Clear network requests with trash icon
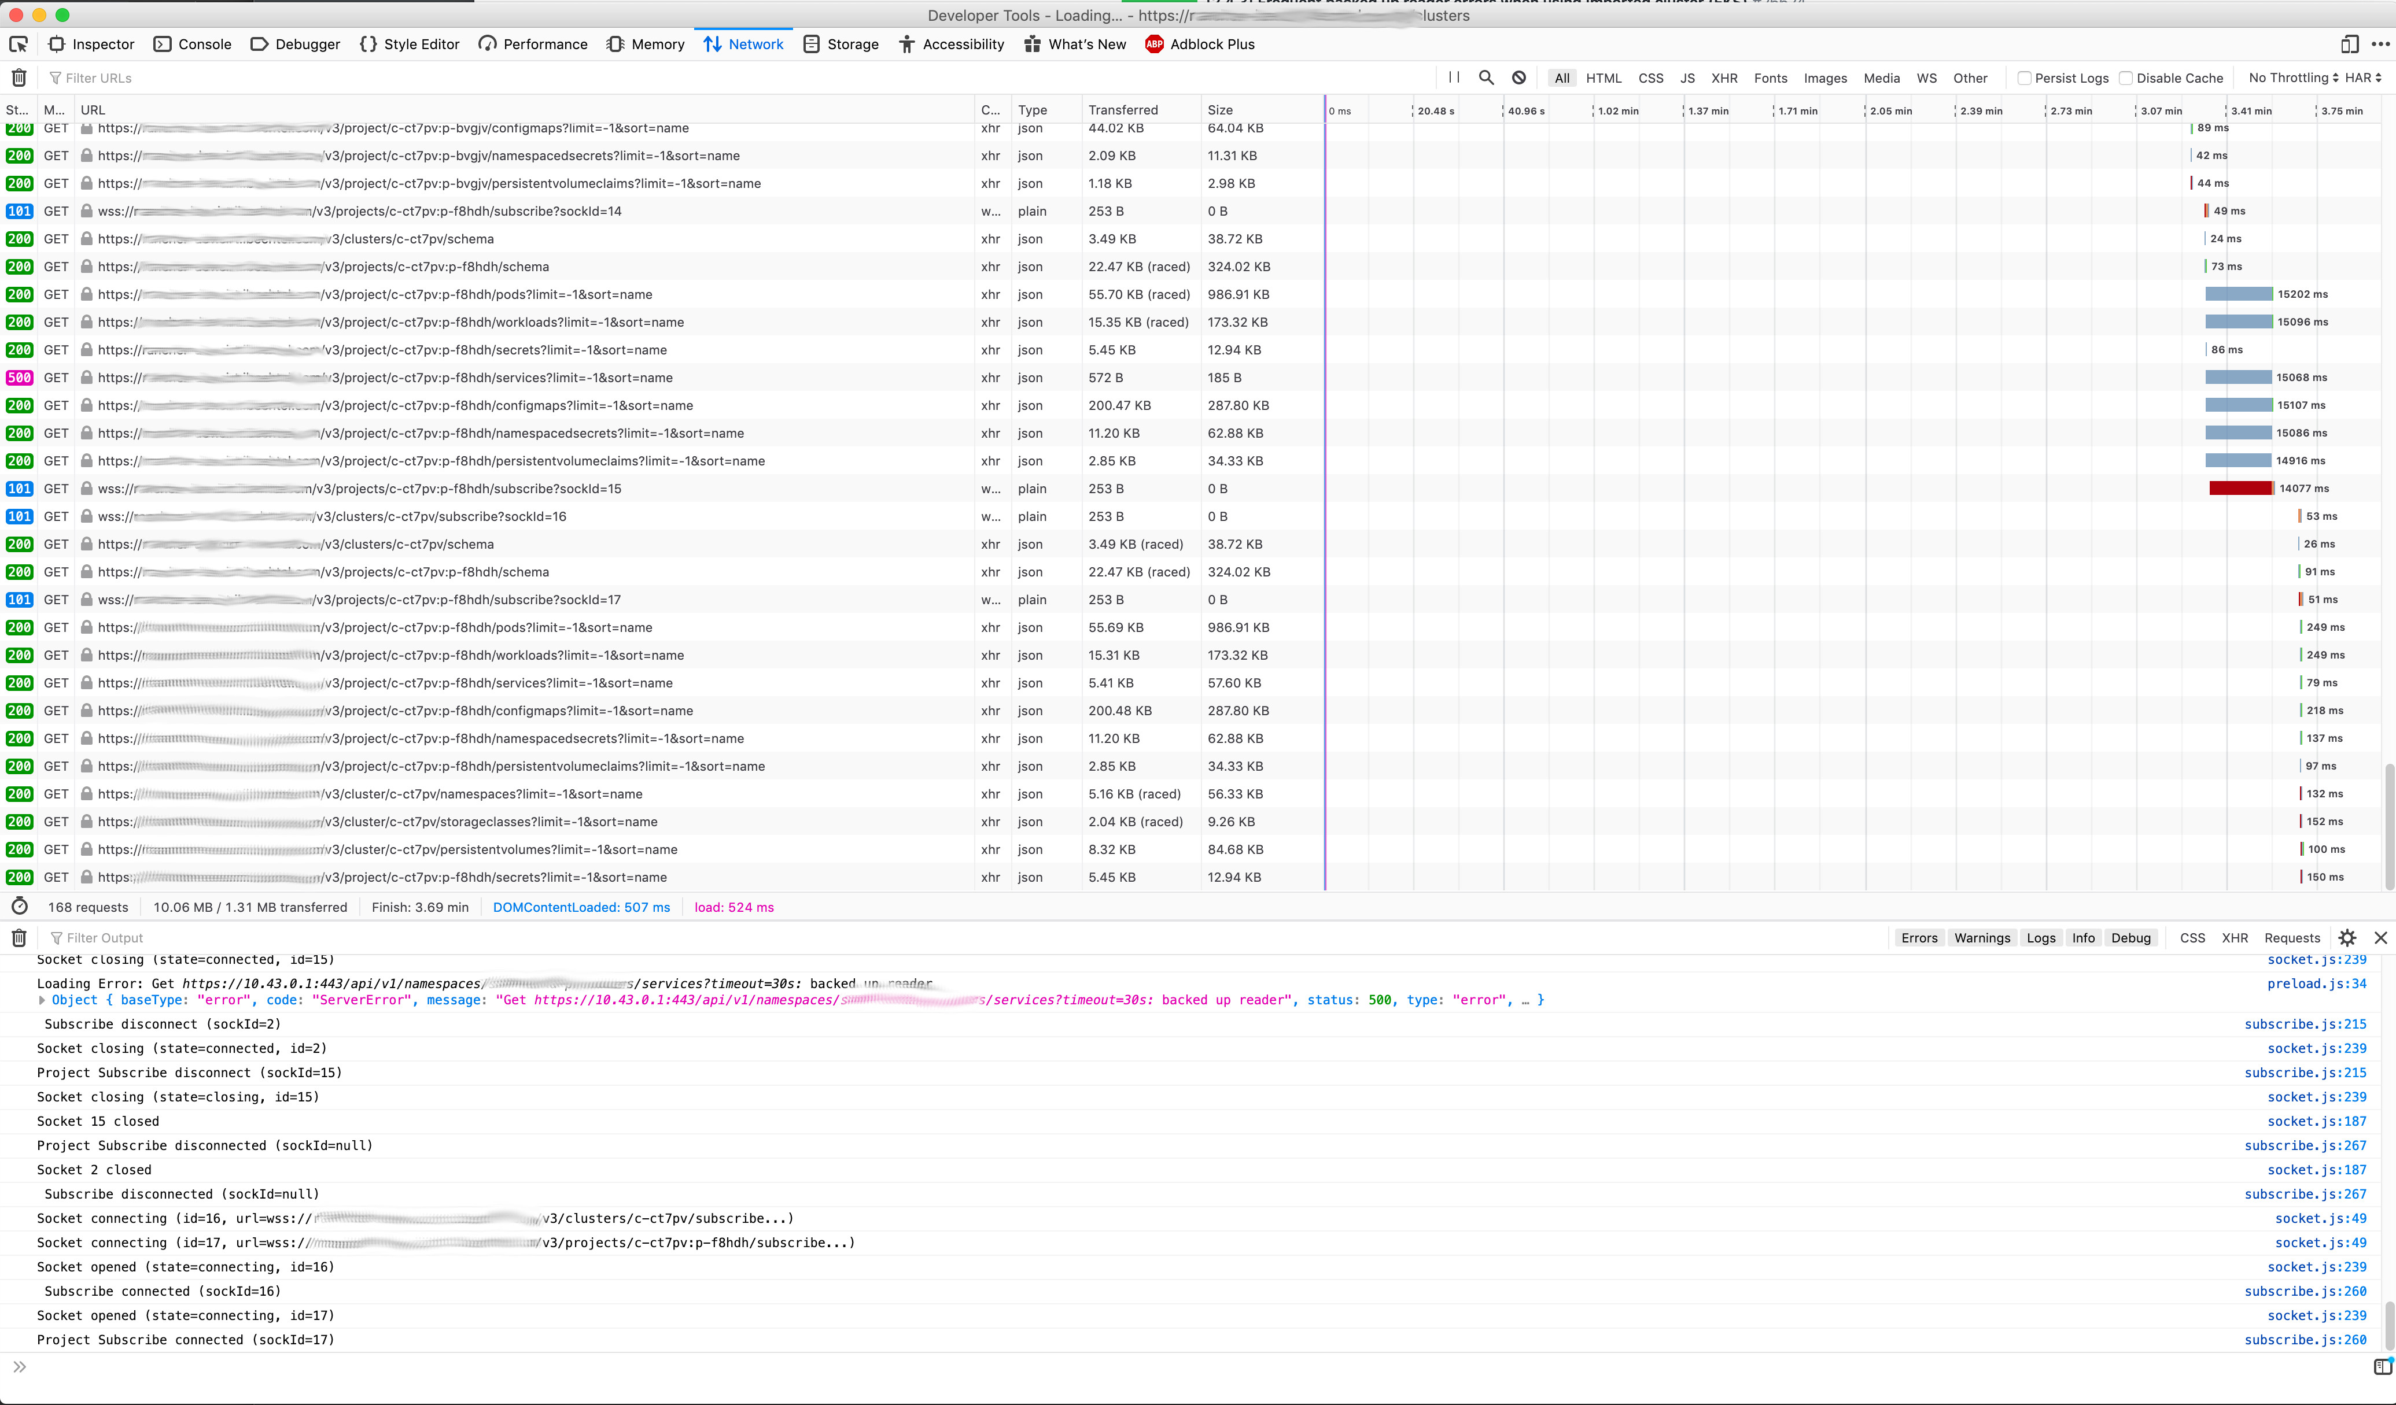The height and width of the screenshot is (1405, 2396). click(19, 78)
